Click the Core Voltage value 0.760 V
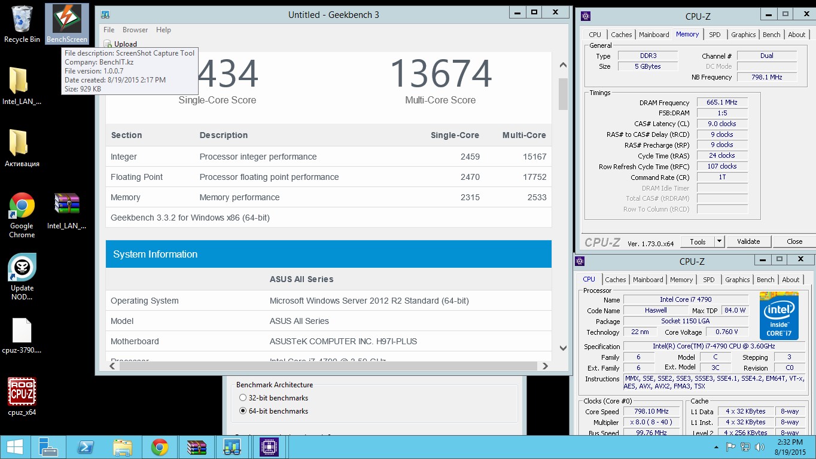This screenshot has width=816, height=459. (726, 332)
